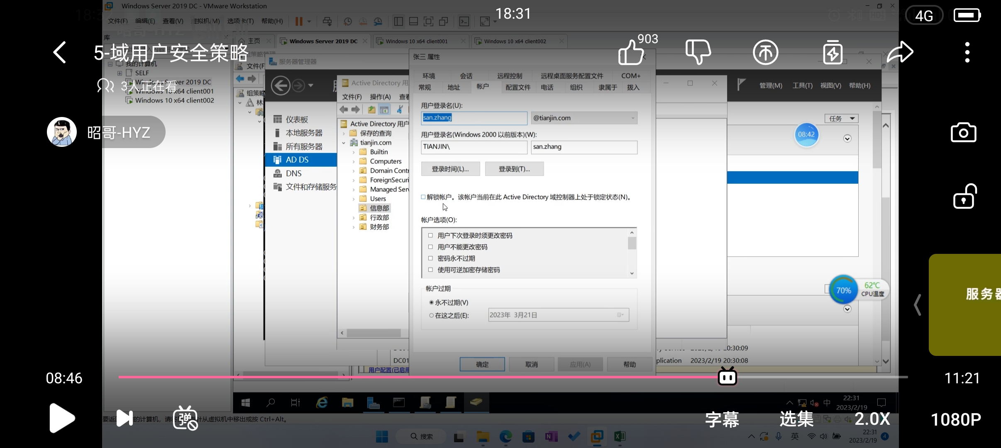Share the video with arrow icon
Viewport: 1001px width, 448px height.
tap(900, 52)
